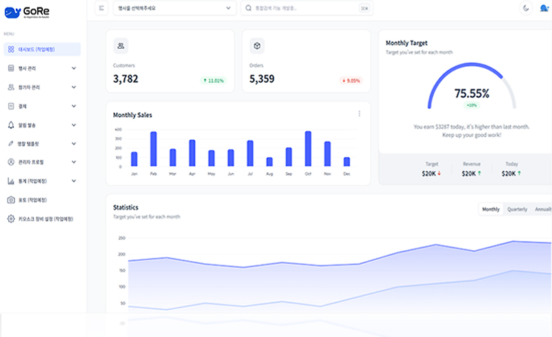The image size is (552, 337).
Task: Expand the 알림 발송 notification menu
Action: pos(41,125)
